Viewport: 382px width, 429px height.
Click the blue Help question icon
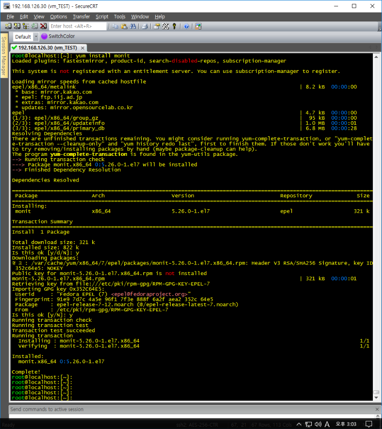tap(186, 26)
